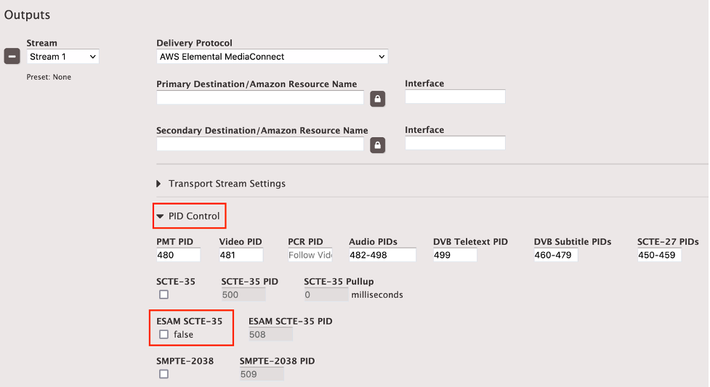The height and width of the screenshot is (387, 710).
Task: Collapse the PID Control section
Action: point(188,216)
